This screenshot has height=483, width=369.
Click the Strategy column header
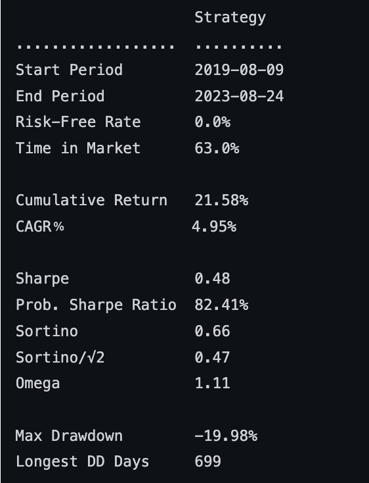pyautogui.click(x=230, y=18)
